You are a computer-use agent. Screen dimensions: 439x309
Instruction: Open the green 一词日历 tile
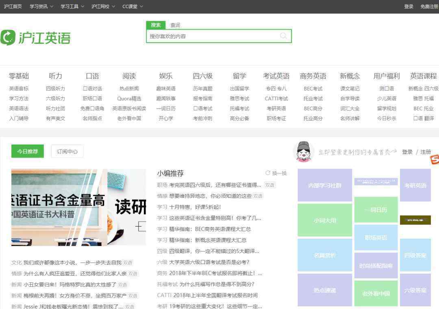point(376,210)
